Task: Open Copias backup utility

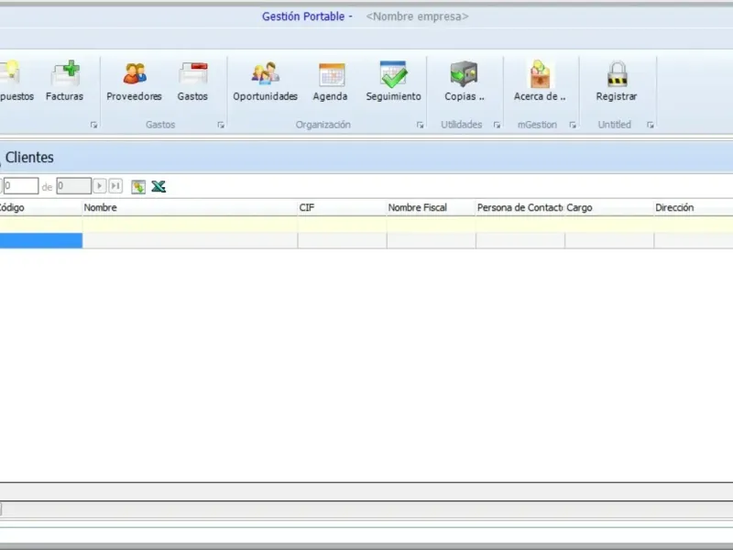Action: click(464, 82)
